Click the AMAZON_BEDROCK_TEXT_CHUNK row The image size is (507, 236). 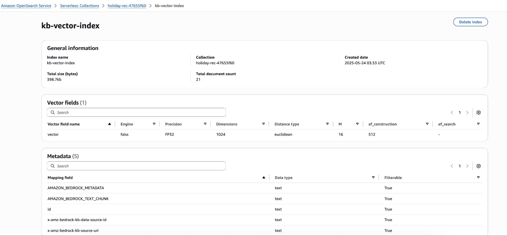tap(264, 199)
